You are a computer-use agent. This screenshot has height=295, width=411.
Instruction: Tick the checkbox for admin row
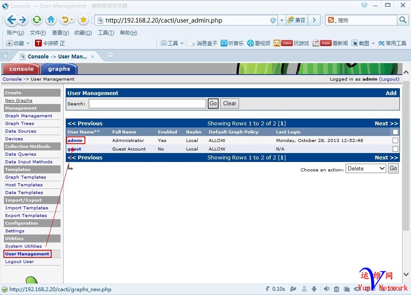click(395, 141)
